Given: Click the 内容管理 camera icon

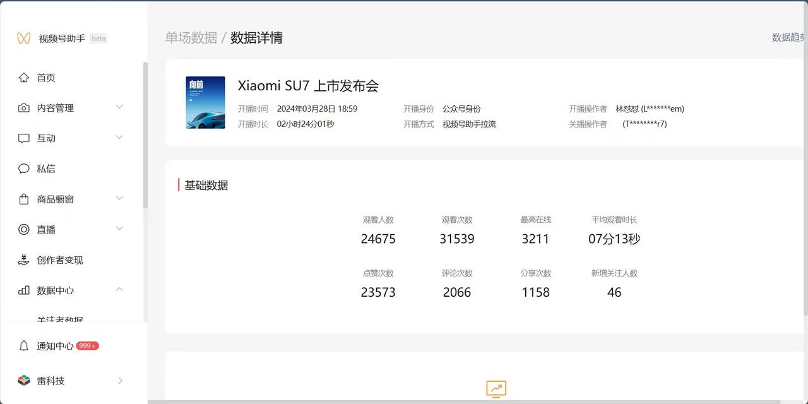Looking at the screenshot, I should (24, 108).
